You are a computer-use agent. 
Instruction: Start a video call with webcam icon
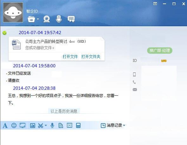click(47, 19)
